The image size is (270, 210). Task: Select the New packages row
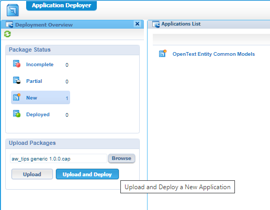click(40, 97)
